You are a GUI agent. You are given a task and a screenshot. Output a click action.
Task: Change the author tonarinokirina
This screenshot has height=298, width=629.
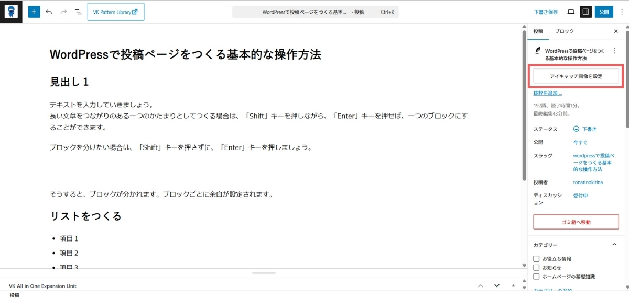588,182
